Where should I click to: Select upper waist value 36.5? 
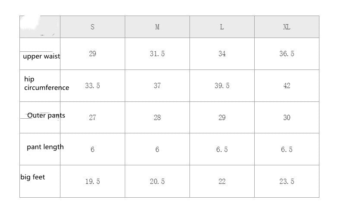(287, 54)
